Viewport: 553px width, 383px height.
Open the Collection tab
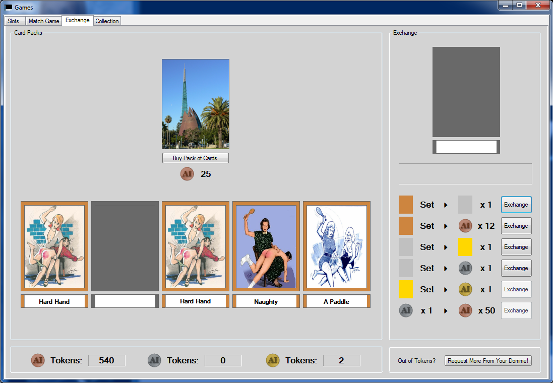(107, 21)
